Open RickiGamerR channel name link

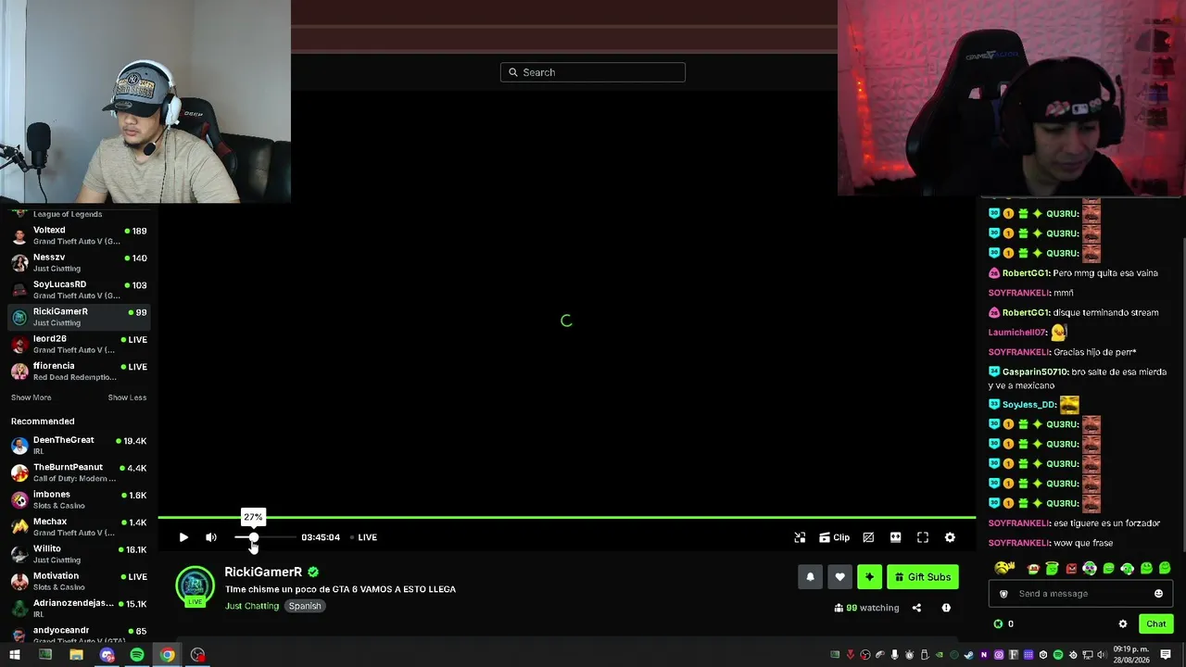coord(263,573)
